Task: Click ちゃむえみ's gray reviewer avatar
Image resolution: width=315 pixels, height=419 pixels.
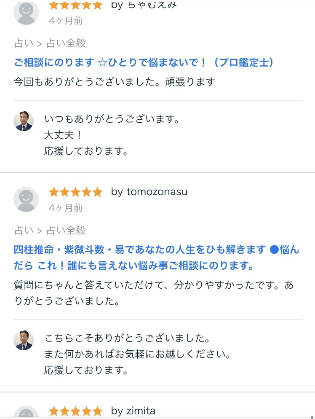Action: (26, 13)
